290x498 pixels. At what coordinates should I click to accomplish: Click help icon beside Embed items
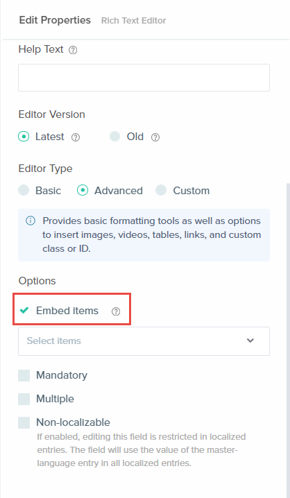(x=116, y=311)
